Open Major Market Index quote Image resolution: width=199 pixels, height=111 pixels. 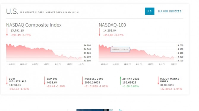coord(170,80)
